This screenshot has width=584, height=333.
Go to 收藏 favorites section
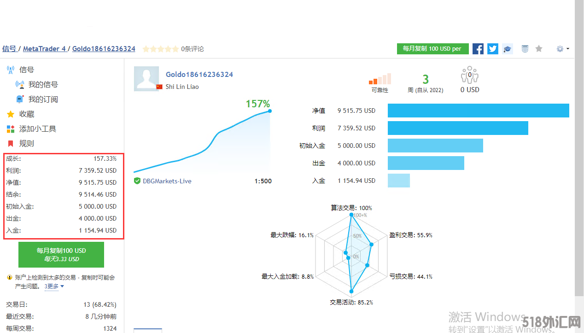[27, 114]
